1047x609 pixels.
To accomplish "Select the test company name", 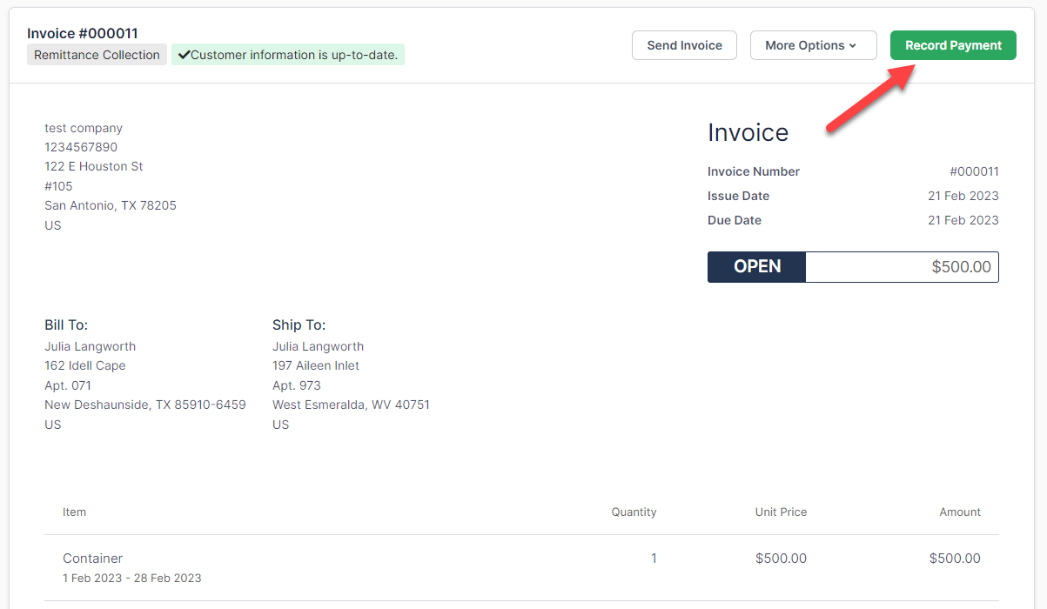I will 83,128.
